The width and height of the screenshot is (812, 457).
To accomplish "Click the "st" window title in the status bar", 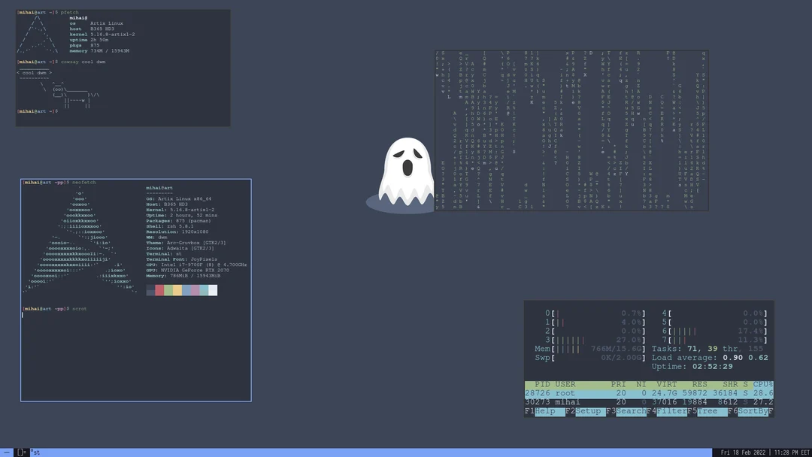I will point(35,452).
